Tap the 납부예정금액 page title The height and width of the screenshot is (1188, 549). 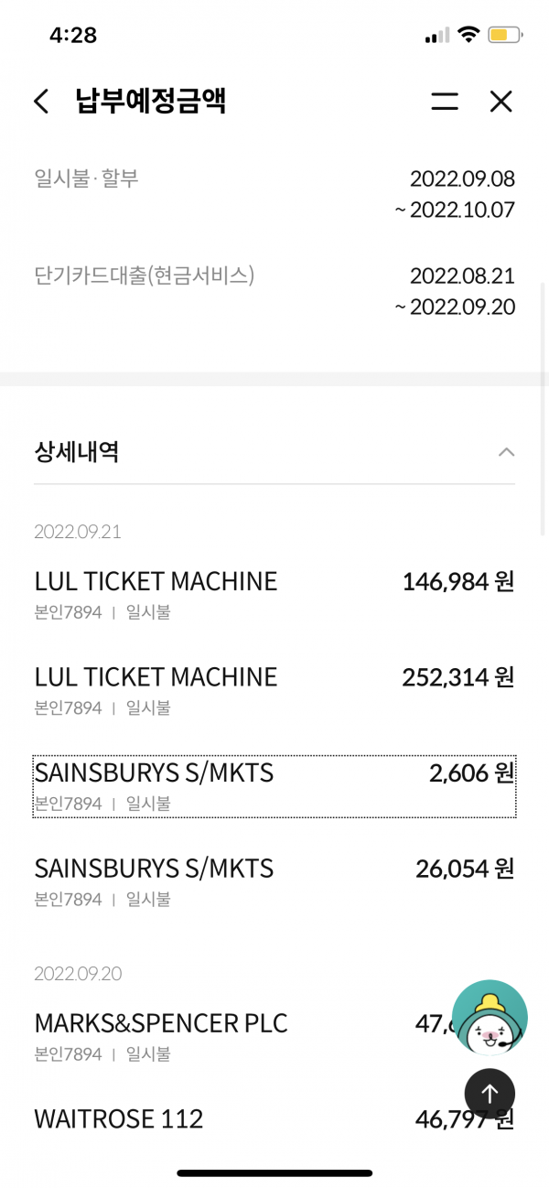(151, 101)
